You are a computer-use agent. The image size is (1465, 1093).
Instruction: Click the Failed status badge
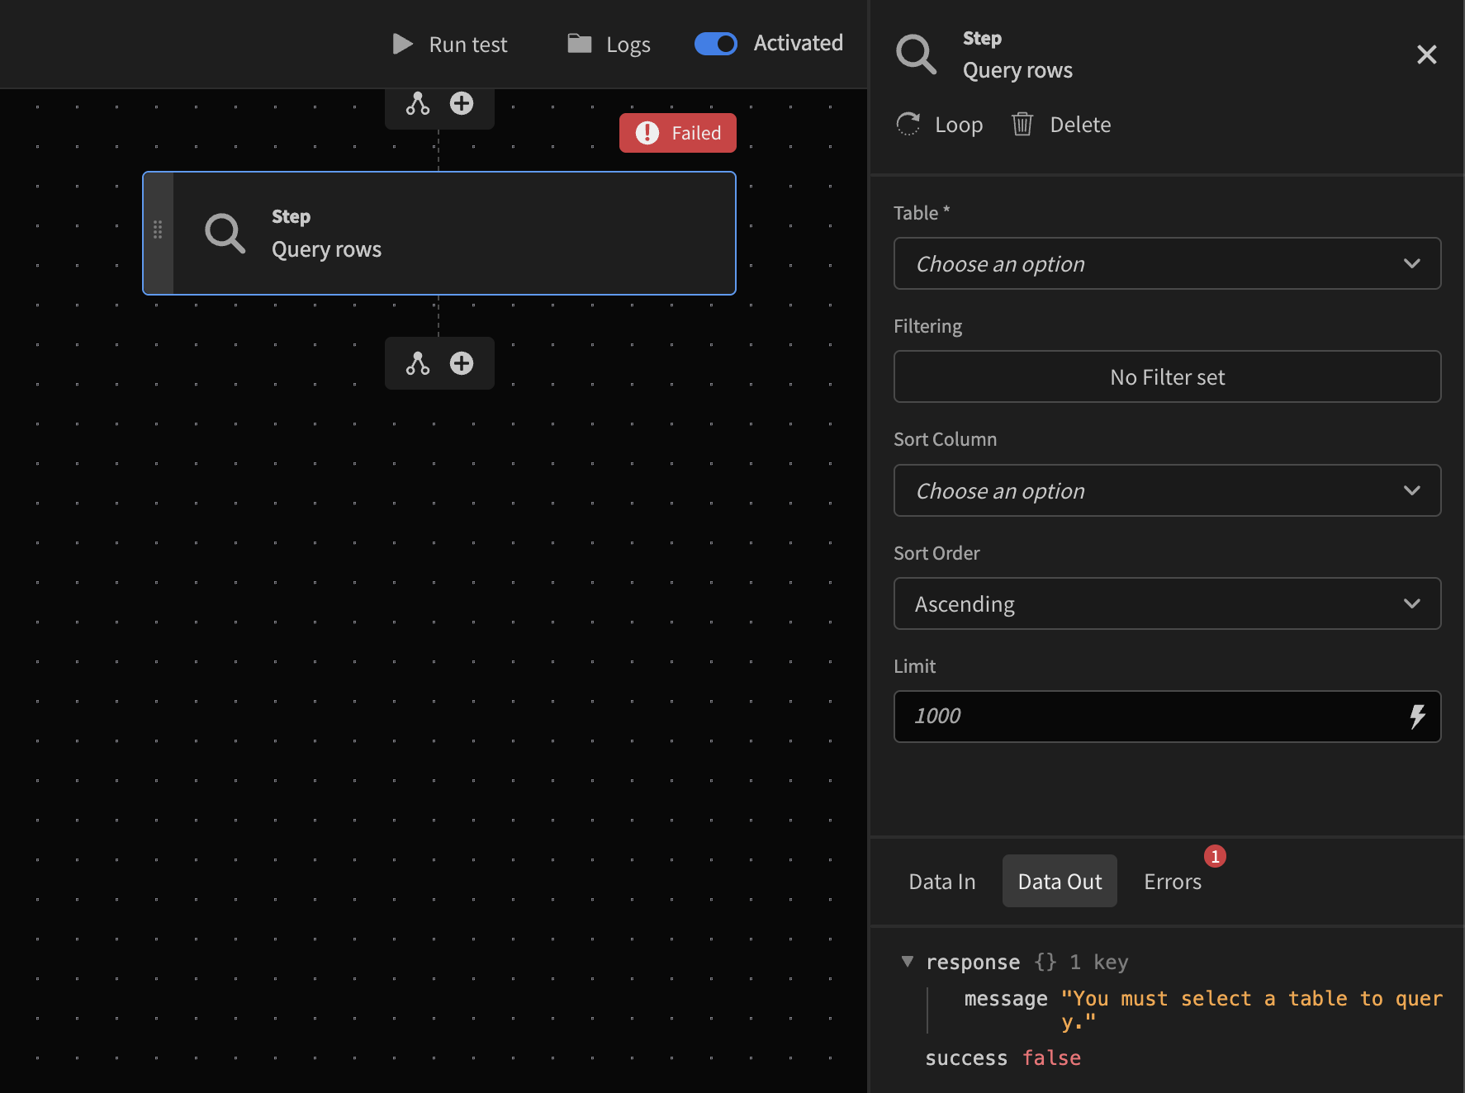678,133
